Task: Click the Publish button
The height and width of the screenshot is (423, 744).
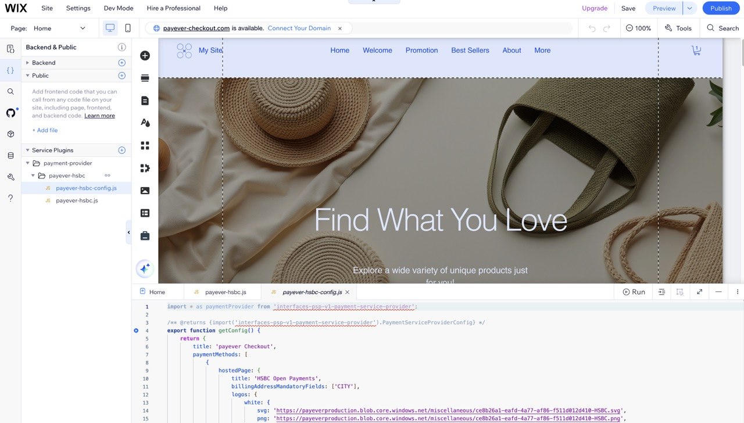Action: pyautogui.click(x=721, y=8)
